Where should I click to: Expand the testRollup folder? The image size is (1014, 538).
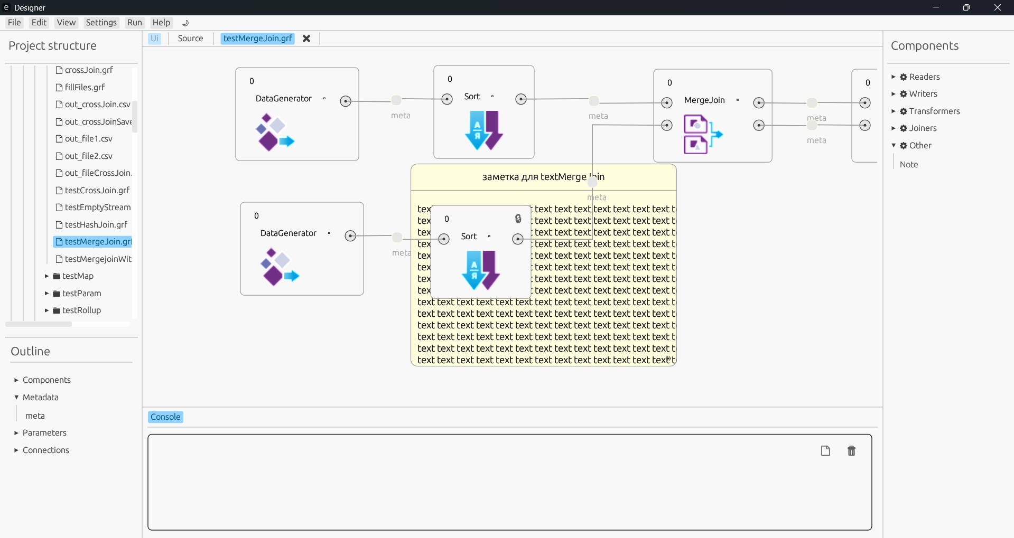[46, 310]
